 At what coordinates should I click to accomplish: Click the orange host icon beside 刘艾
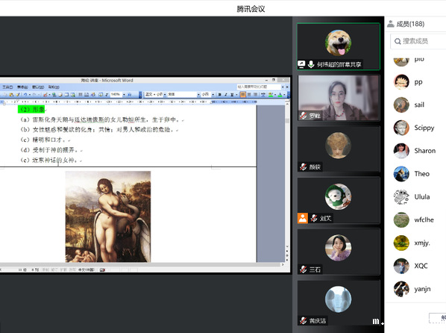click(x=303, y=218)
